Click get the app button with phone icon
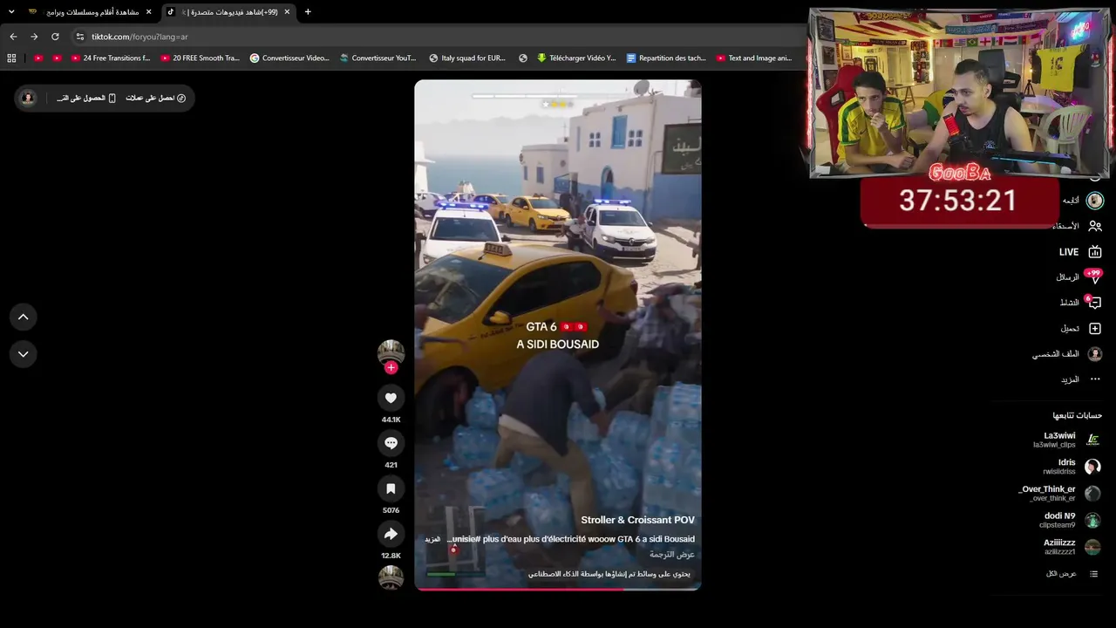The width and height of the screenshot is (1116, 628). point(86,99)
